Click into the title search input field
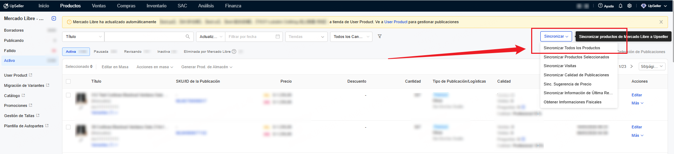Image resolution: width=674 pixels, height=154 pixels. click(x=145, y=37)
